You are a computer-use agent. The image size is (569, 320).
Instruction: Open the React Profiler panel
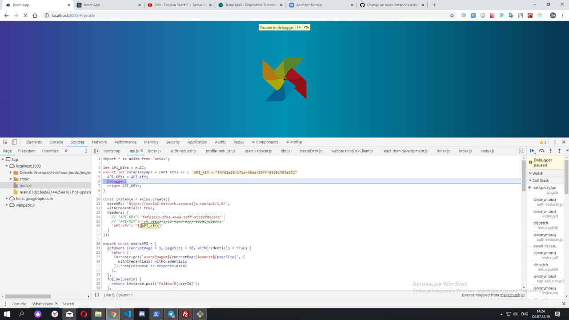(x=294, y=142)
